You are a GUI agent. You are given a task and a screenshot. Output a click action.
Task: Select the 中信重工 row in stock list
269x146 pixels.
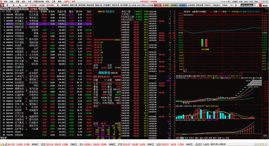click(46, 21)
